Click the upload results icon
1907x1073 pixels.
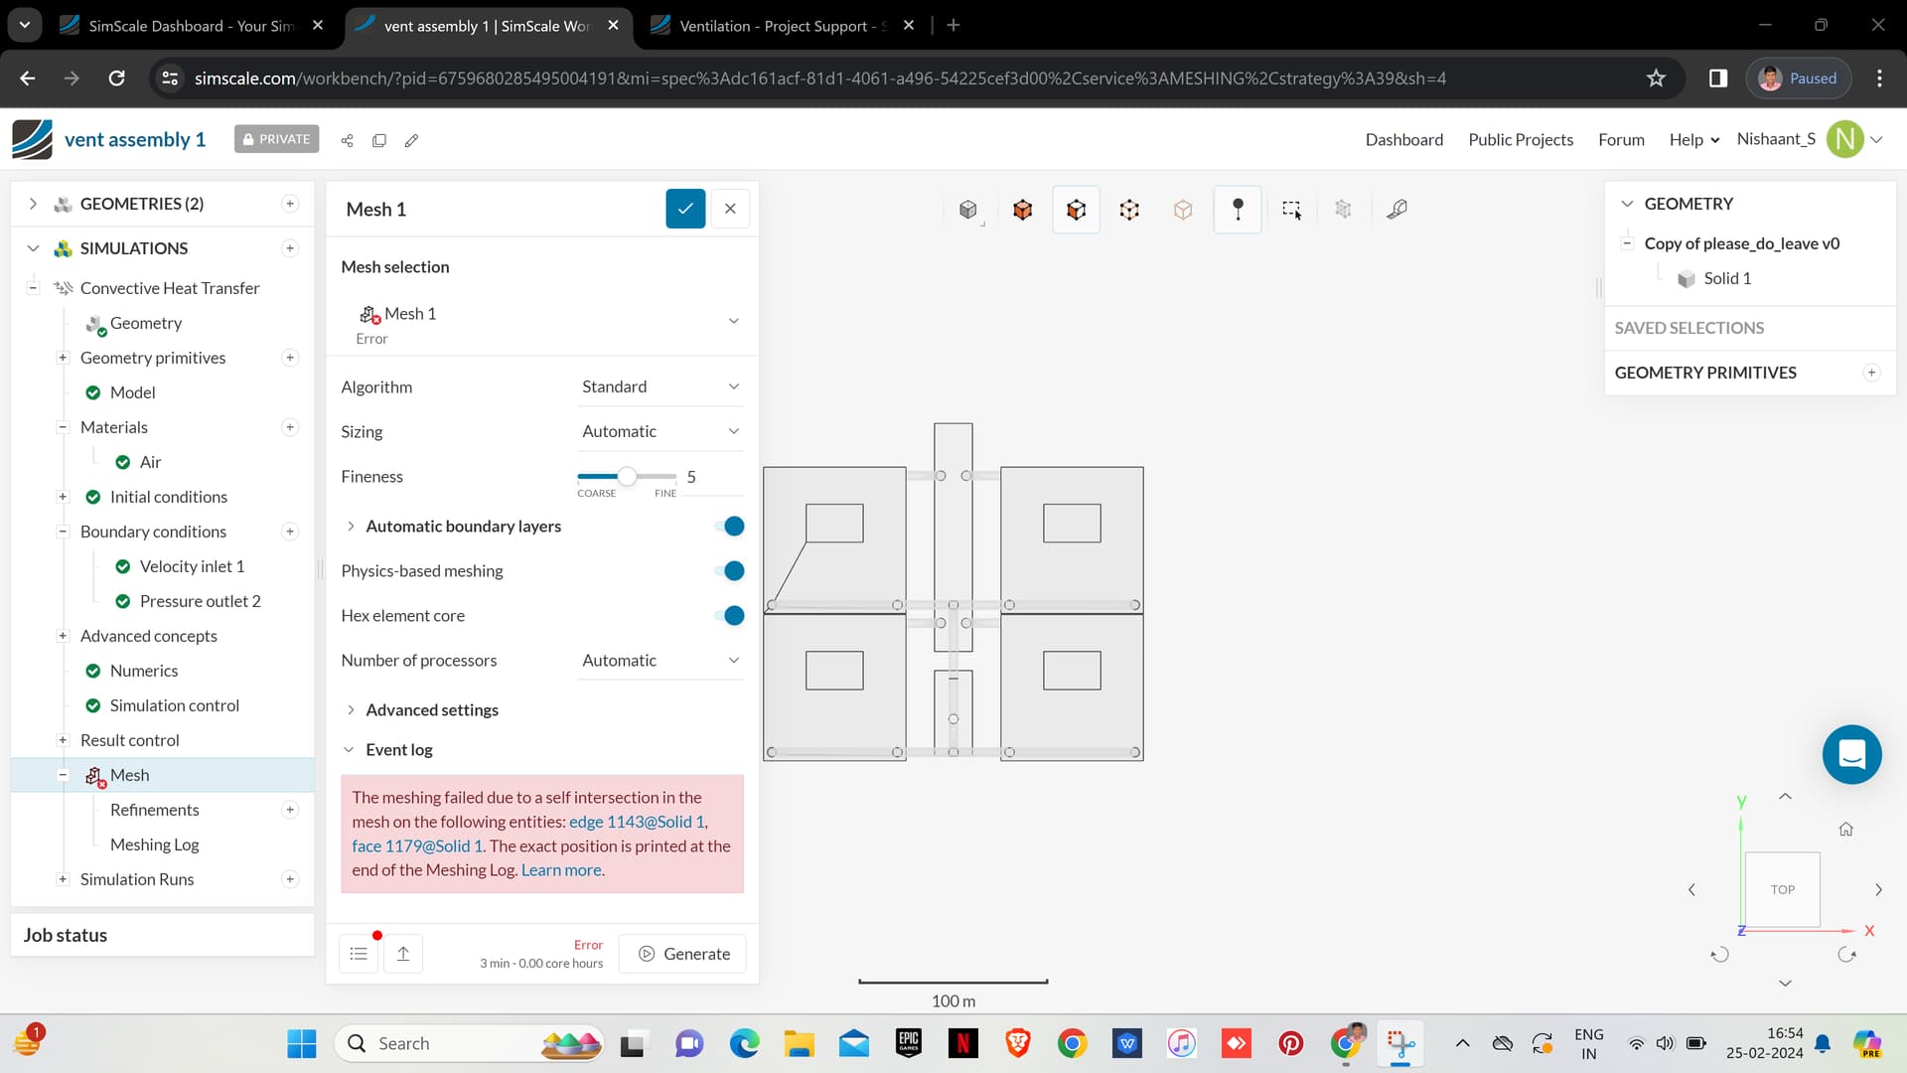[x=403, y=953]
